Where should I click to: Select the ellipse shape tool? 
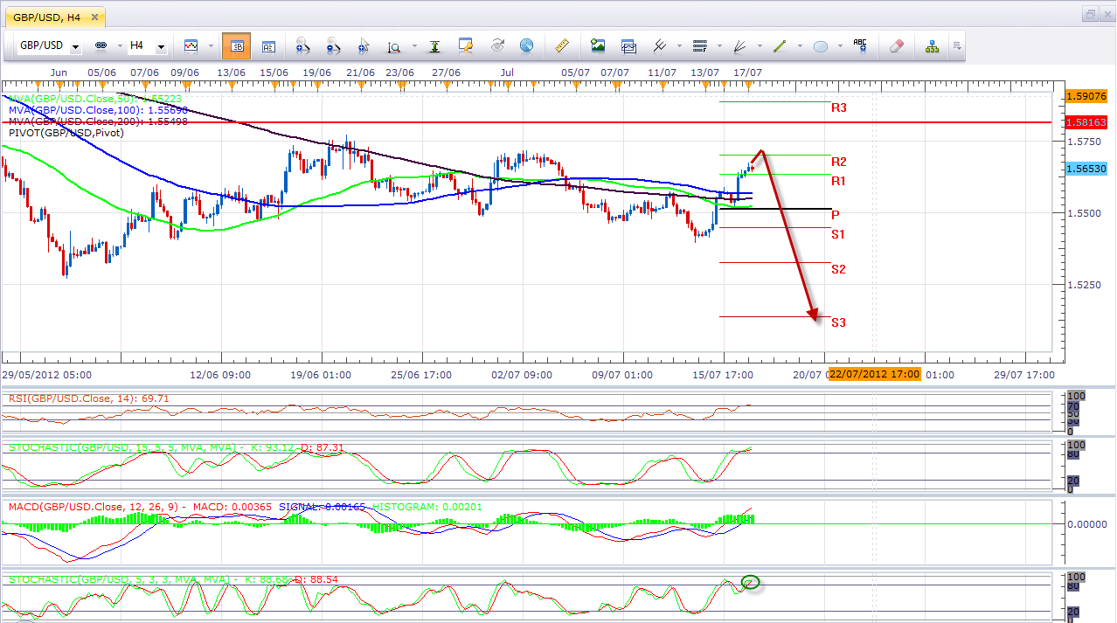[x=821, y=46]
